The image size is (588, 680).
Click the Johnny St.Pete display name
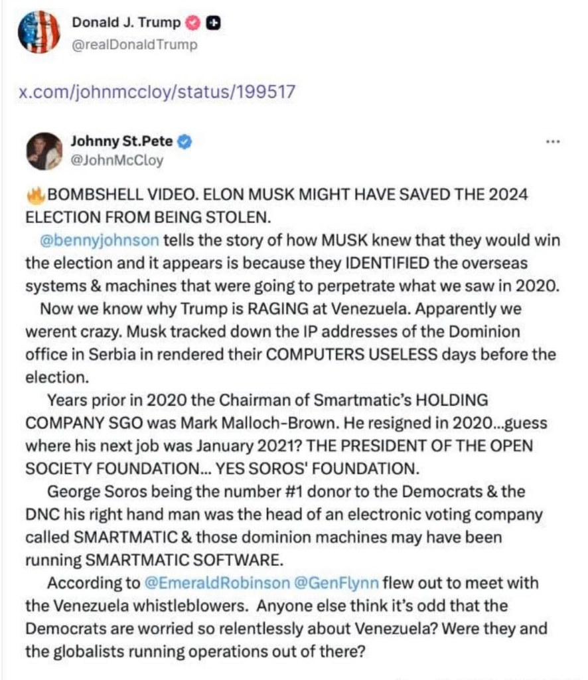123,141
